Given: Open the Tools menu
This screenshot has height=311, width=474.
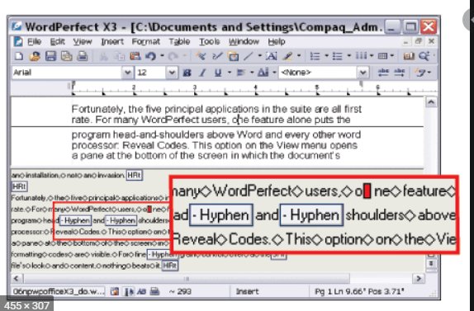Looking at the screenshot, I should click(x=209, y=41).
